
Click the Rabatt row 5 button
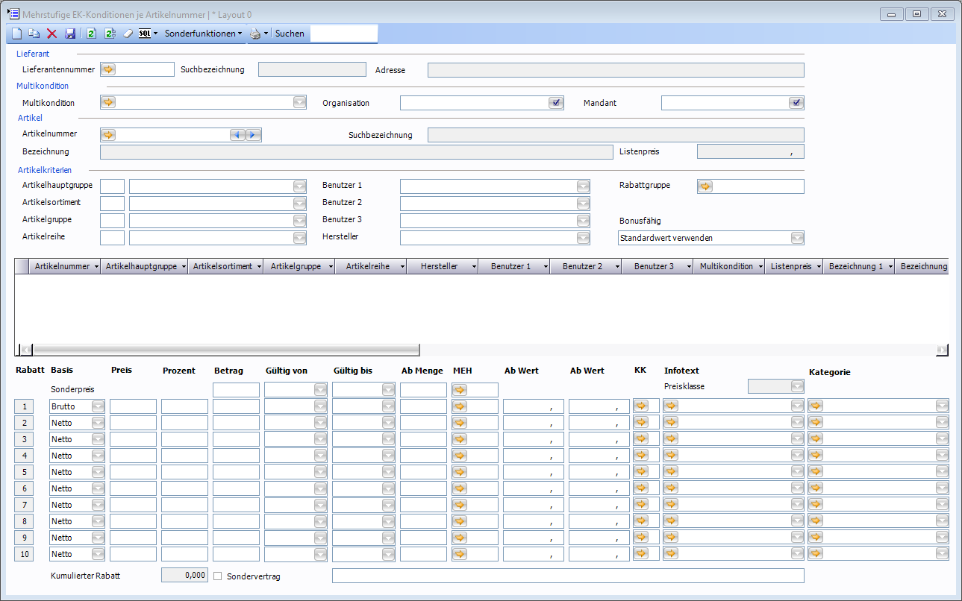tap(24, 472)
